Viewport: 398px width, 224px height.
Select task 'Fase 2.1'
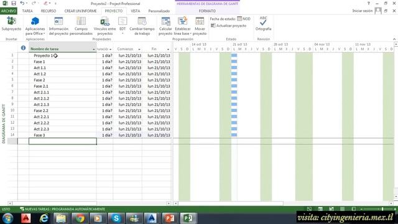[x=41, y=86]
